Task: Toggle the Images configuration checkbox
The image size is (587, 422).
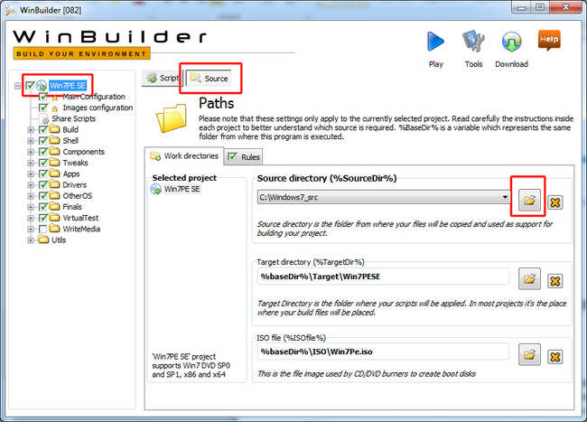Action: (x=43, y=108)
